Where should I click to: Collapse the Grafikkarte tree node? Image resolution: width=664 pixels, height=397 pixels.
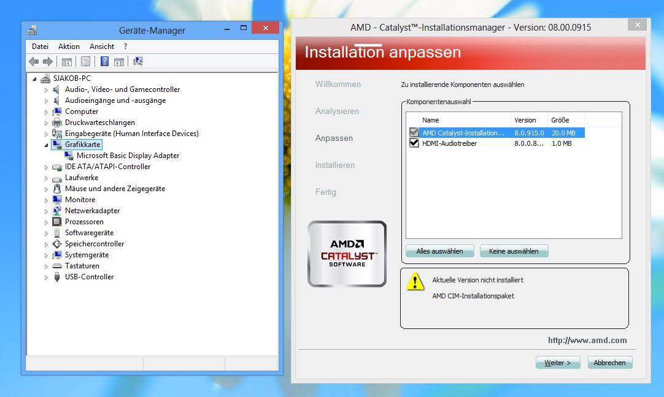(46, 145)
